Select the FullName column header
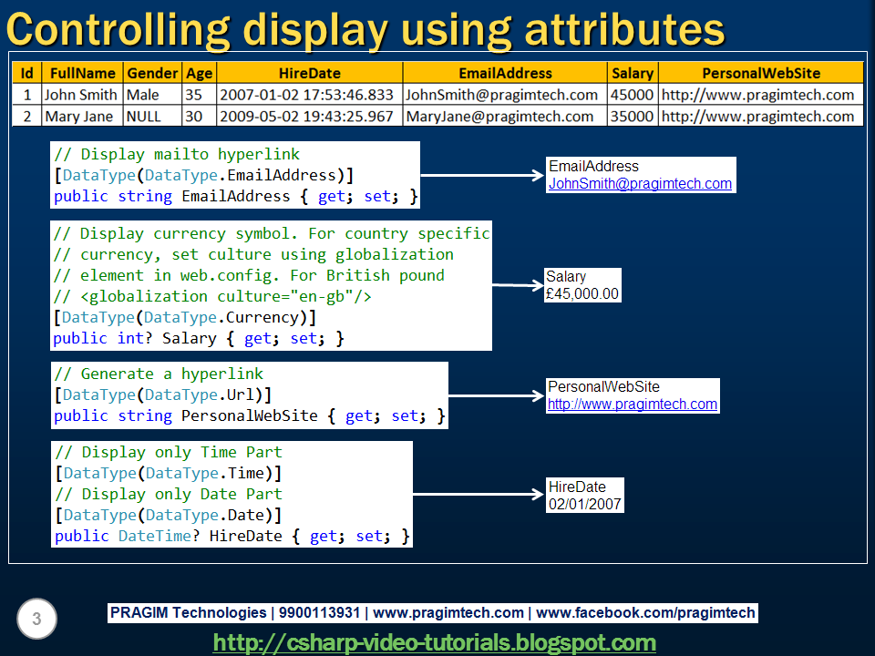This screenshot has width=875, height=656. coord(83,73)
